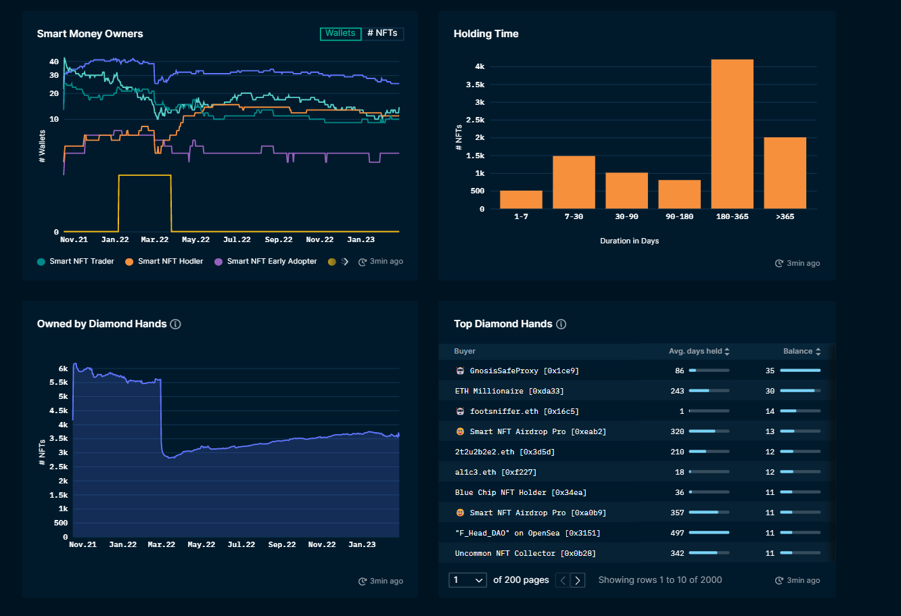Switch chart to Wallets view

[x=340, y=34]
